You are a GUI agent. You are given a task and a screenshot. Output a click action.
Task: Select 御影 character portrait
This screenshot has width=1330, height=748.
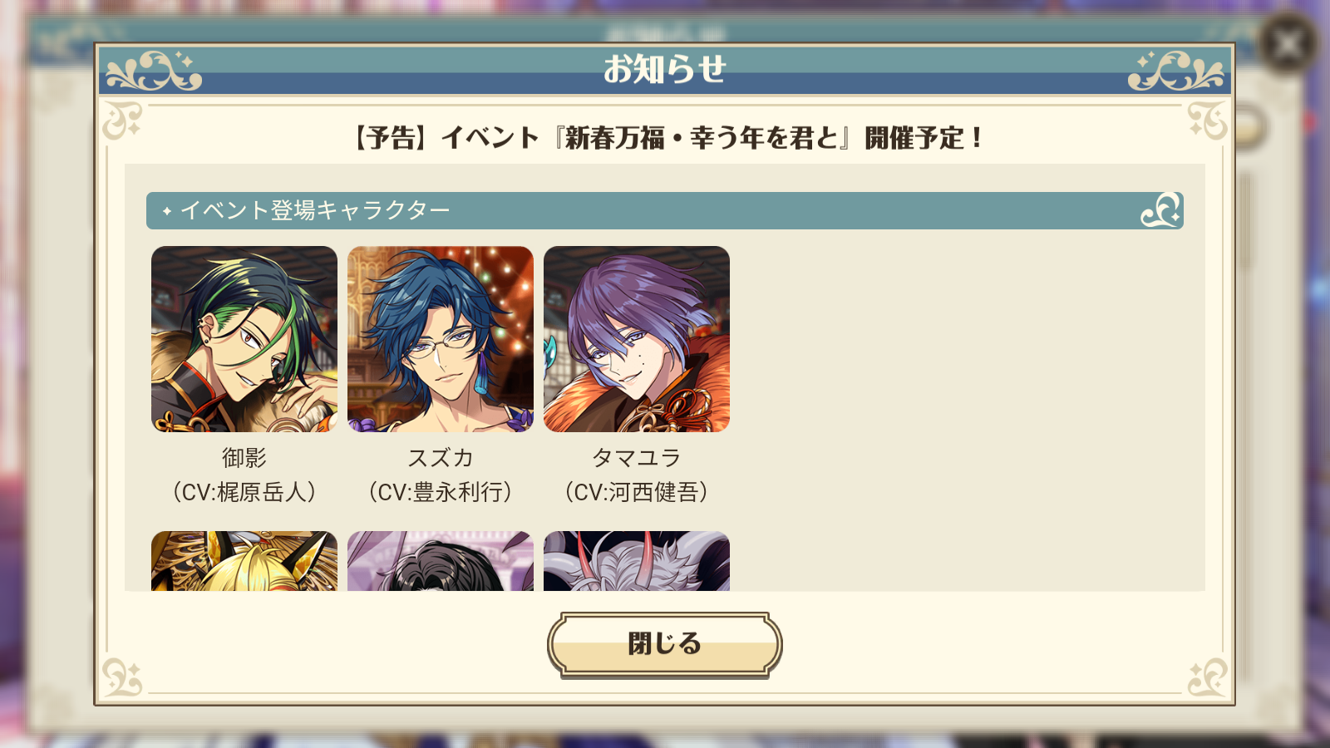click(x=244, y=339)
